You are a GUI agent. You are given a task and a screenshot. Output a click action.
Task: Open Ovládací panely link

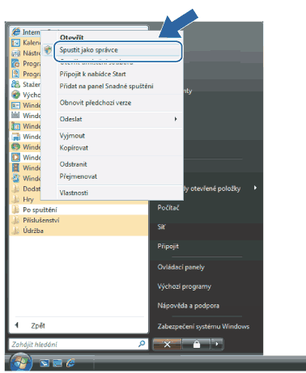(181, 267)
